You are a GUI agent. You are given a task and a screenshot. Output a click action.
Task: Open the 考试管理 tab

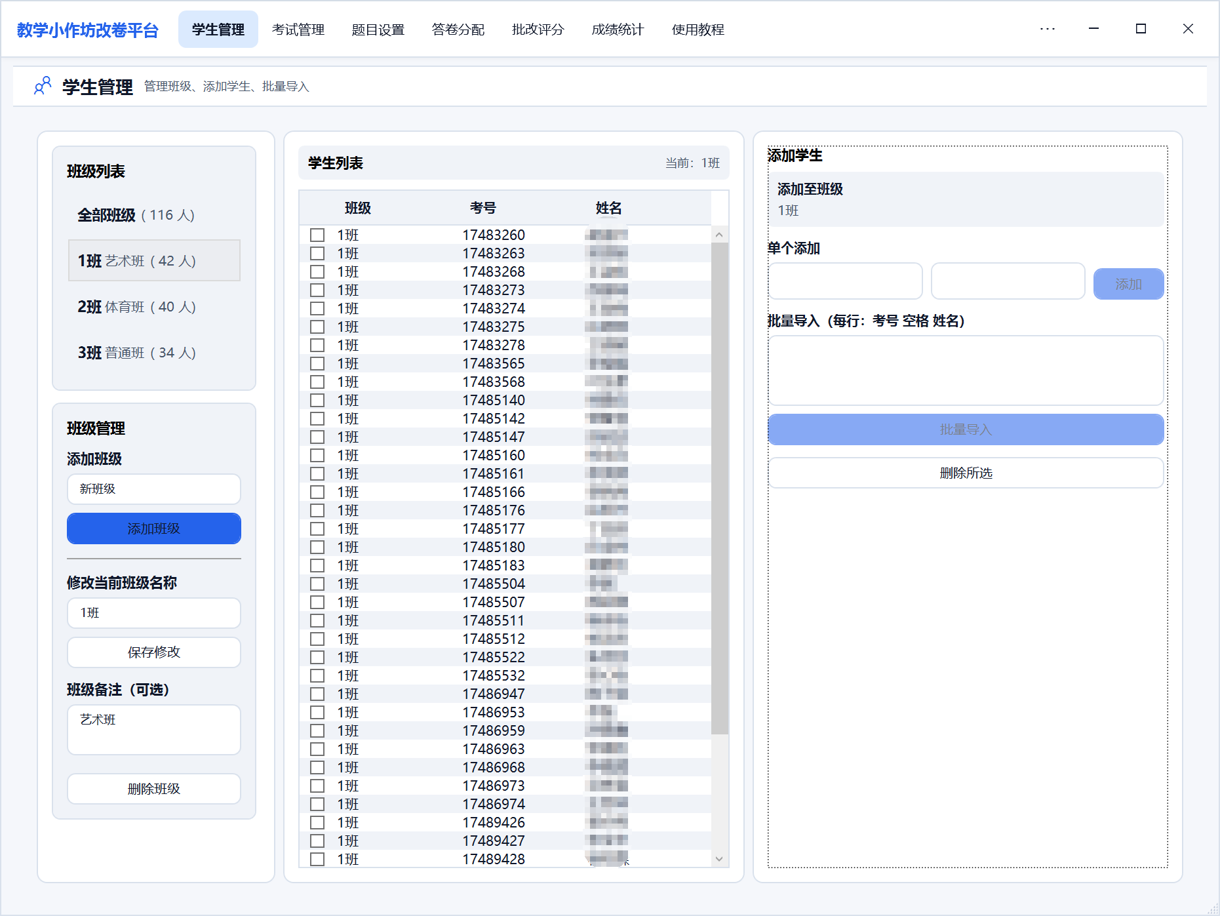tap(298, 30)
